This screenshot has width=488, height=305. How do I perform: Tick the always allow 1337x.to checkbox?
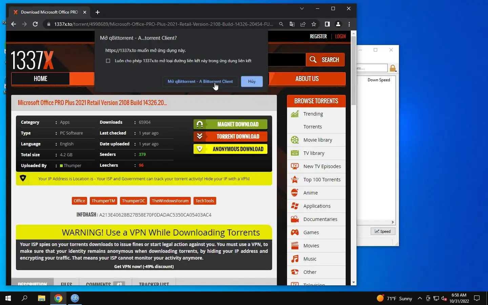[x=108, y=61]
